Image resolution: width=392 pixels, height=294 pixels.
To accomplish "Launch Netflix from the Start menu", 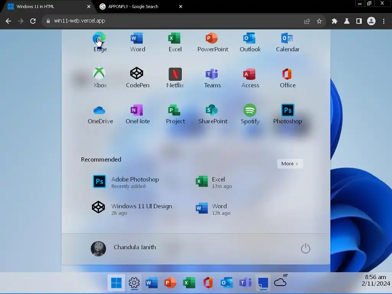I will click(175, 78).
